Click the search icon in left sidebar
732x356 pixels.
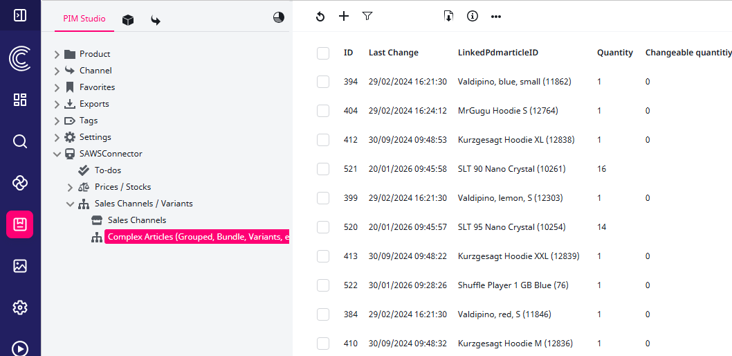tap(20, 141)
